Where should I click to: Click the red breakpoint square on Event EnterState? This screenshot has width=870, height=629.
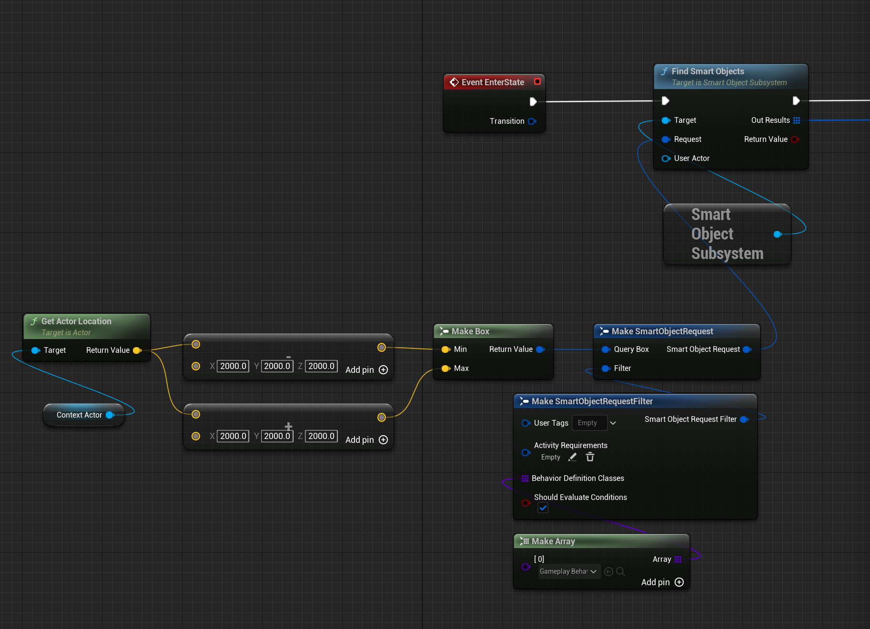coord(537,82)
